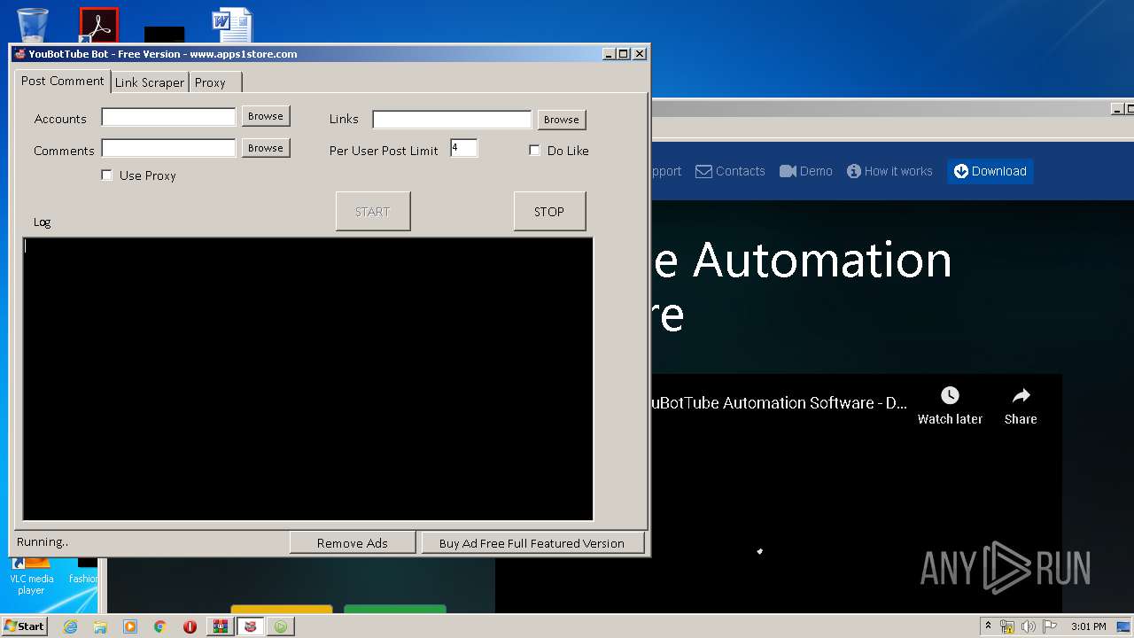The width and height of the screenshot is (1134, 638).
Task: Browse for Accounts file
Action: 266,116
